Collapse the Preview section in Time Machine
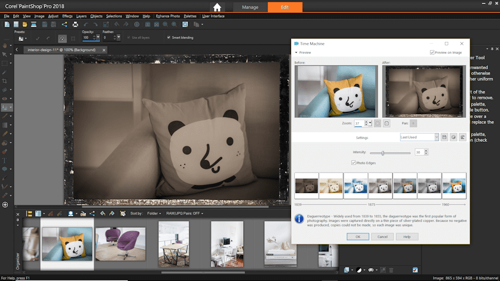 [x=295, y=52]
